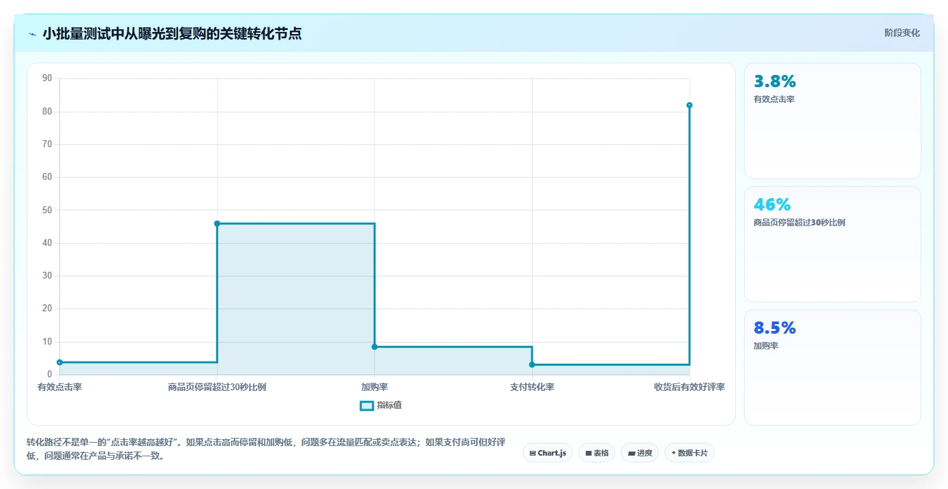The height and width of the screenshot is (489, 948).
Task: Click the data point at 商品页停留超过30秒比例
Action: (x=217, y=223)
